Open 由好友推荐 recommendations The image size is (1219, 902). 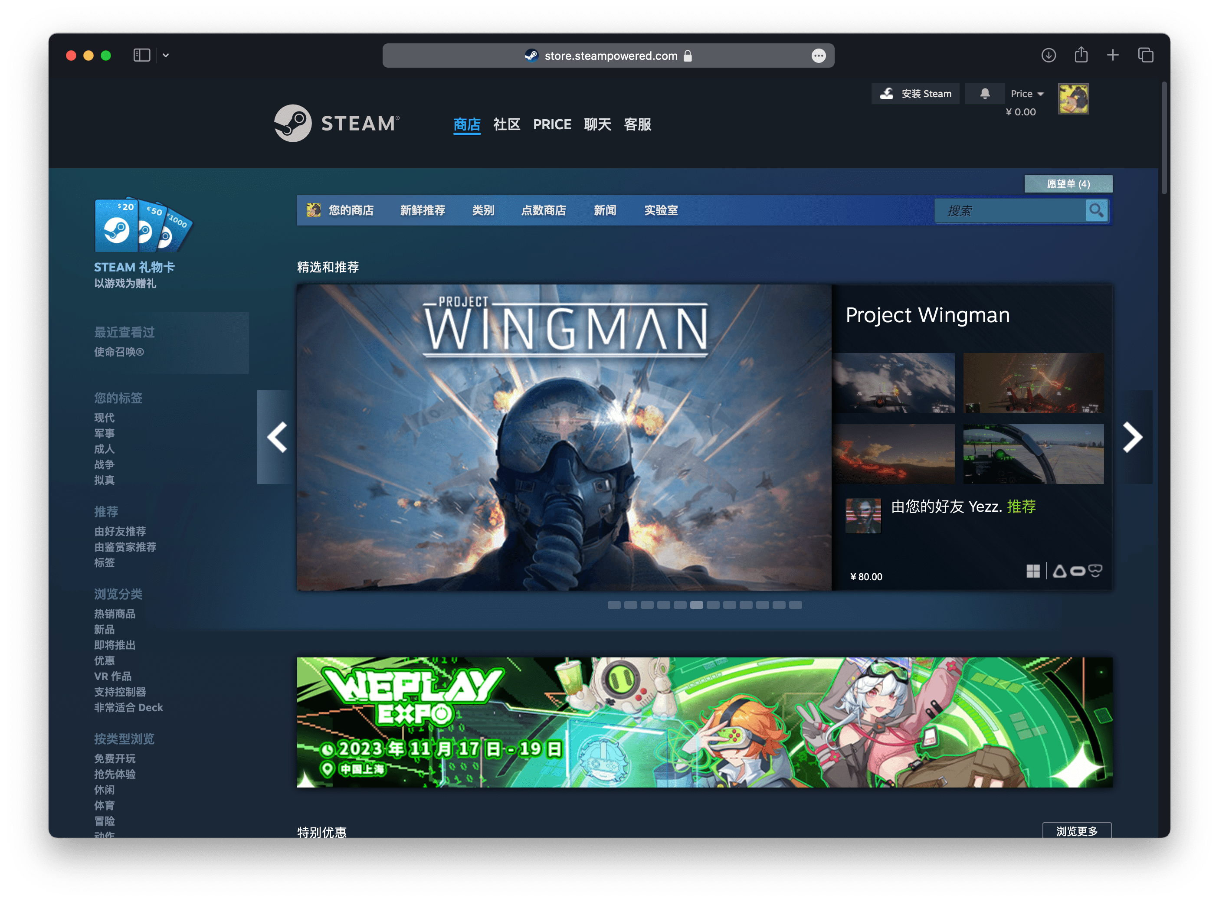[120, 531]
